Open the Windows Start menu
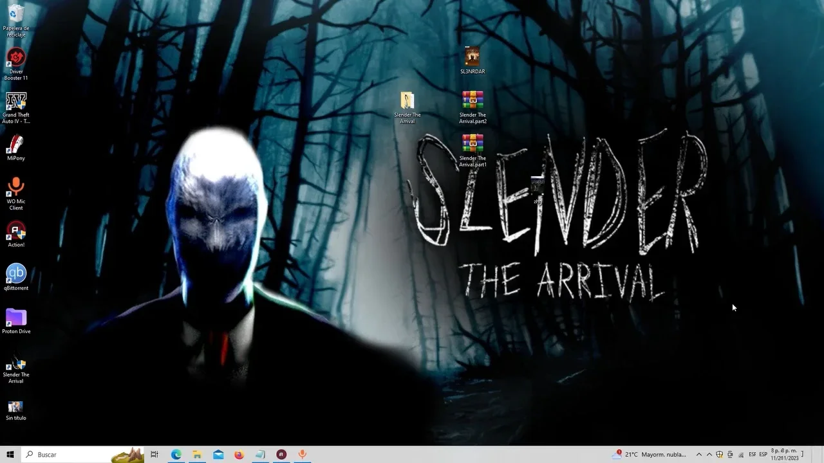The image size is (824, 463). (10, 455)
